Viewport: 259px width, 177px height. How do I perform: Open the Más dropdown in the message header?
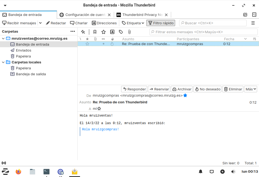pos(250,89)
